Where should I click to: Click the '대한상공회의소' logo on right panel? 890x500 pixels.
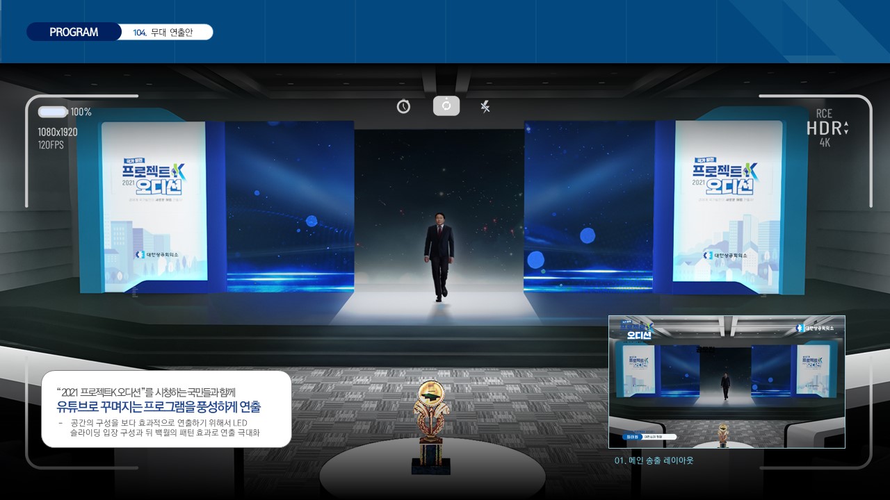(x=725, y=256)
